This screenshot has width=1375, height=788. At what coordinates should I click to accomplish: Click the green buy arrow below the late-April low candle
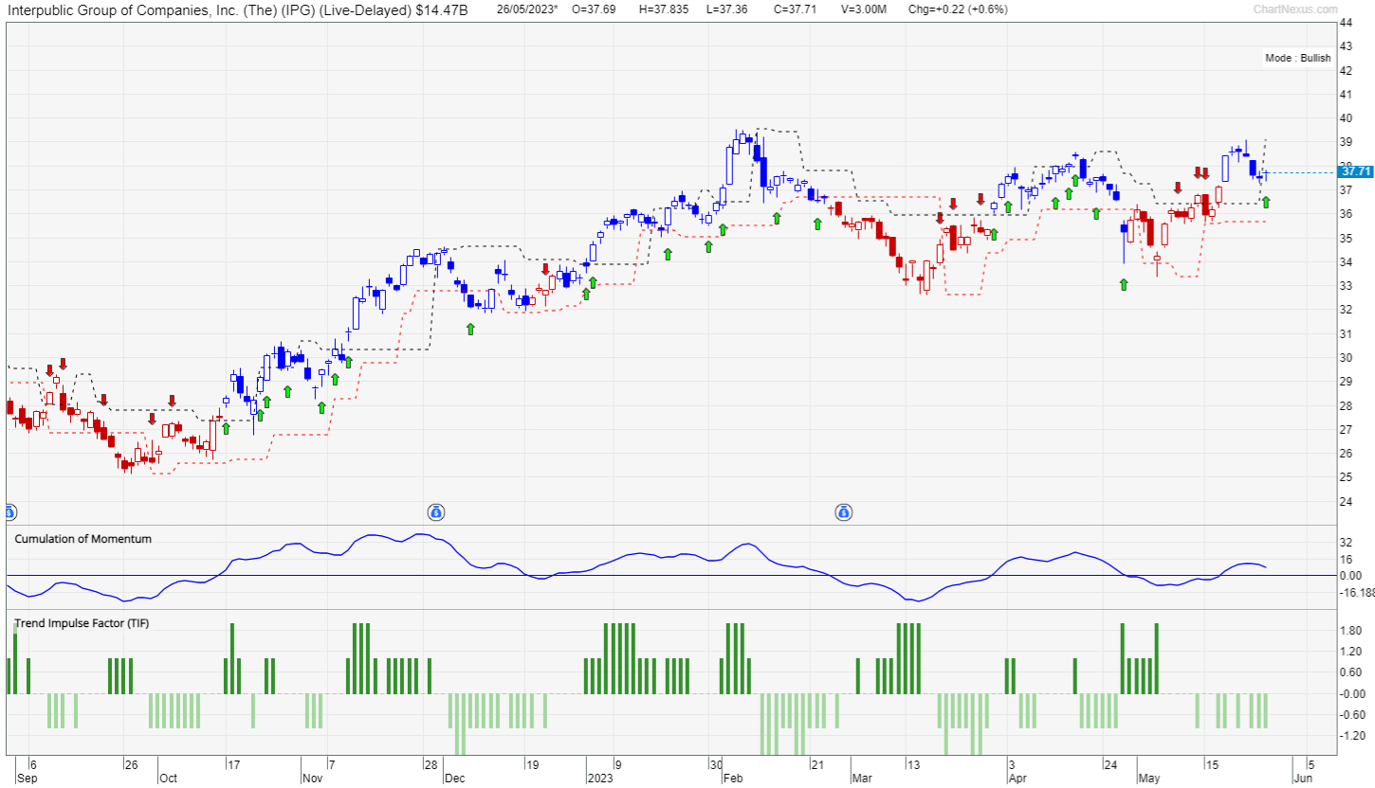coord(1124,284)
